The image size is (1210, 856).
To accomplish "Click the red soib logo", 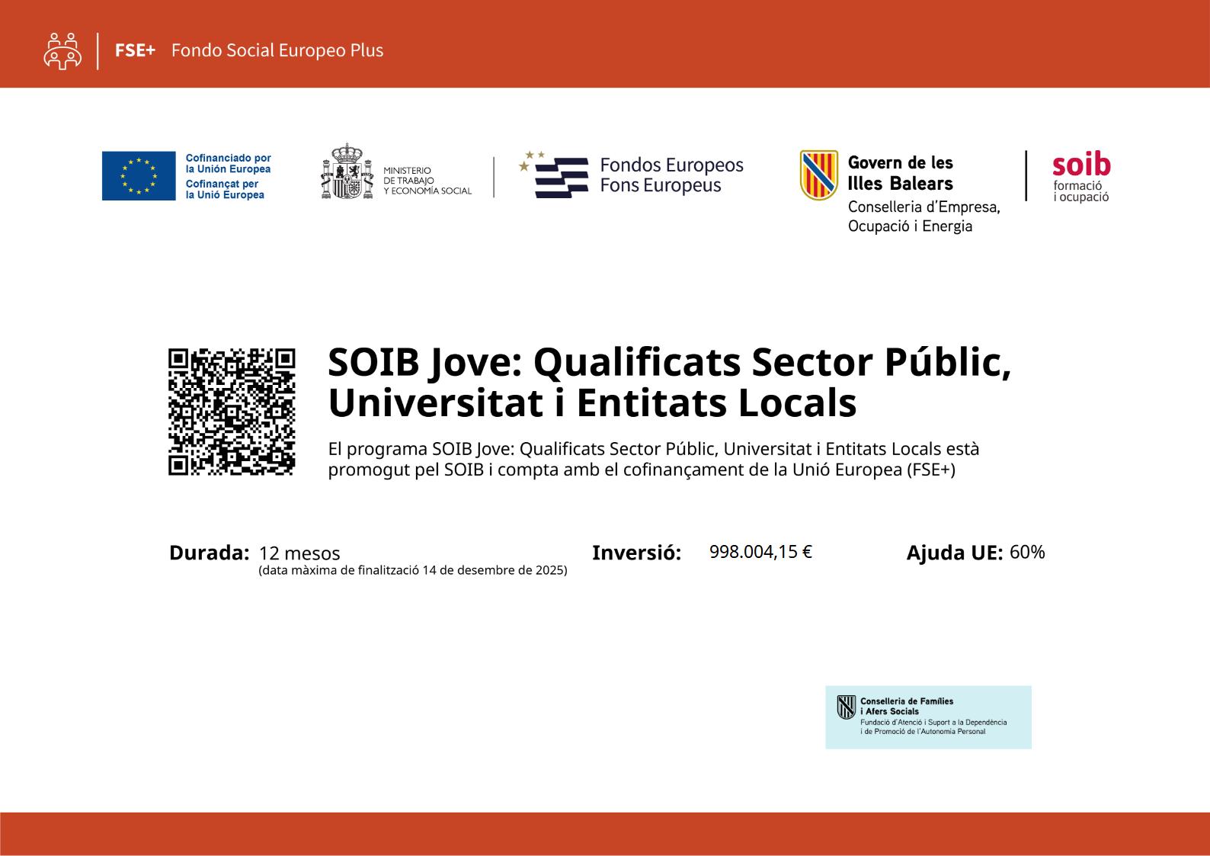I will (1080, 166).
